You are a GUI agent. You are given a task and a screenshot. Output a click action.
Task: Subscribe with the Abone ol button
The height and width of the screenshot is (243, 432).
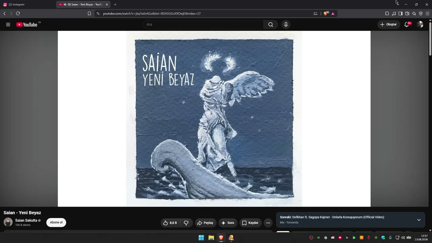click(56, 222)
